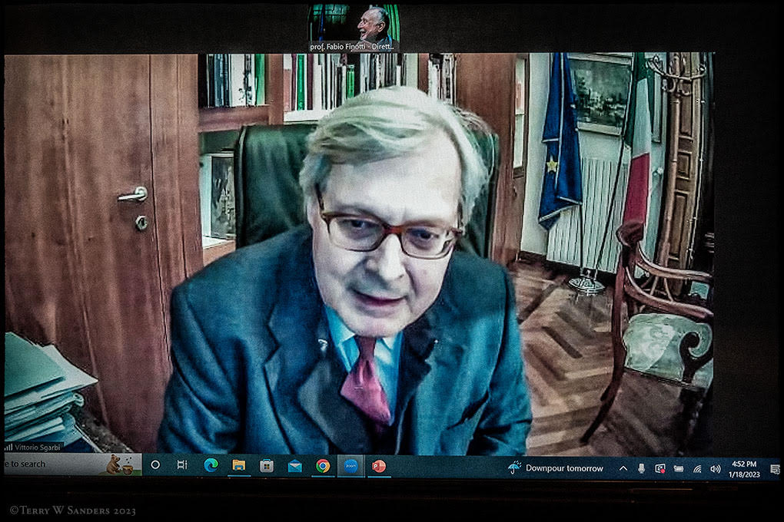Viewport: 784px width, 522px height.
Task: Switch to Google Chrome in taskbar
Action: (x=323, y=466)
